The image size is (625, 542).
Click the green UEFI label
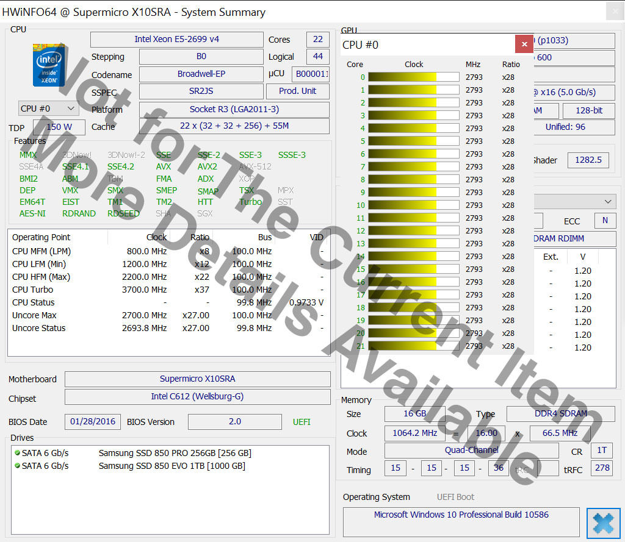(302, 422)
